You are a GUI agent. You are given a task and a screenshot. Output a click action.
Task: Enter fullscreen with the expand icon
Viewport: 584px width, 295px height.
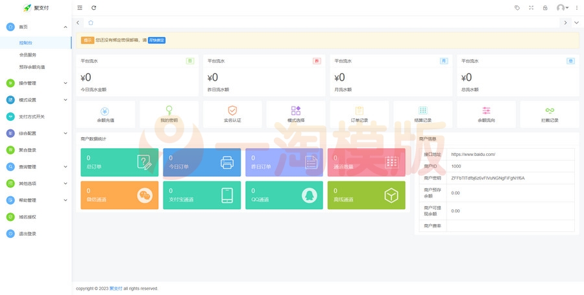[531, 8]
